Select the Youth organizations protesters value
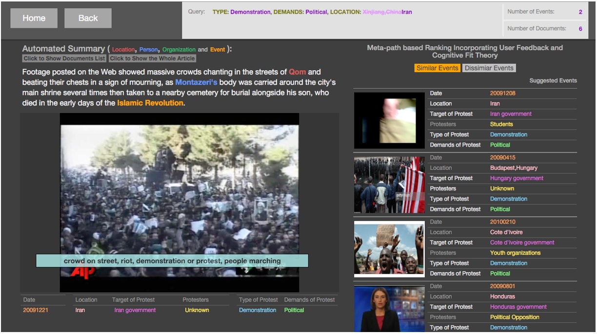The height and width of the screenshot is (334, 597). click(515, 253)
